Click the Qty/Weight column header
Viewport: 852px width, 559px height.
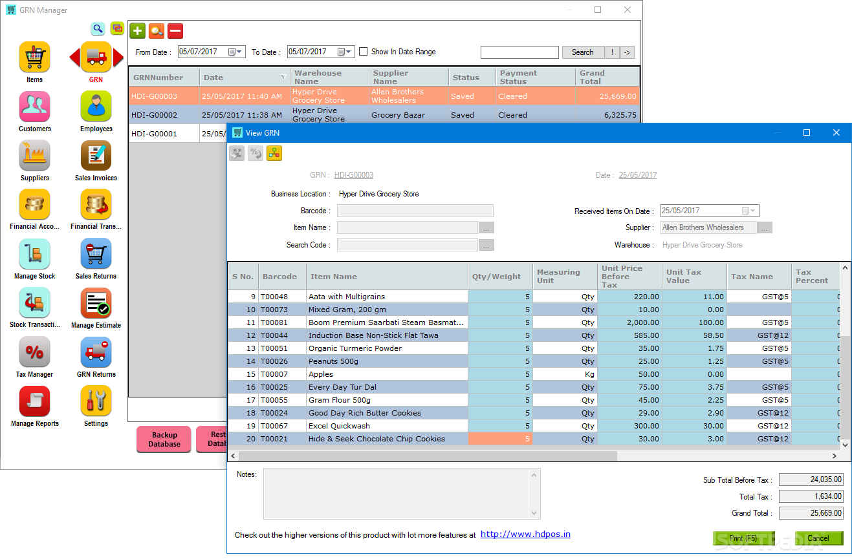500,277
